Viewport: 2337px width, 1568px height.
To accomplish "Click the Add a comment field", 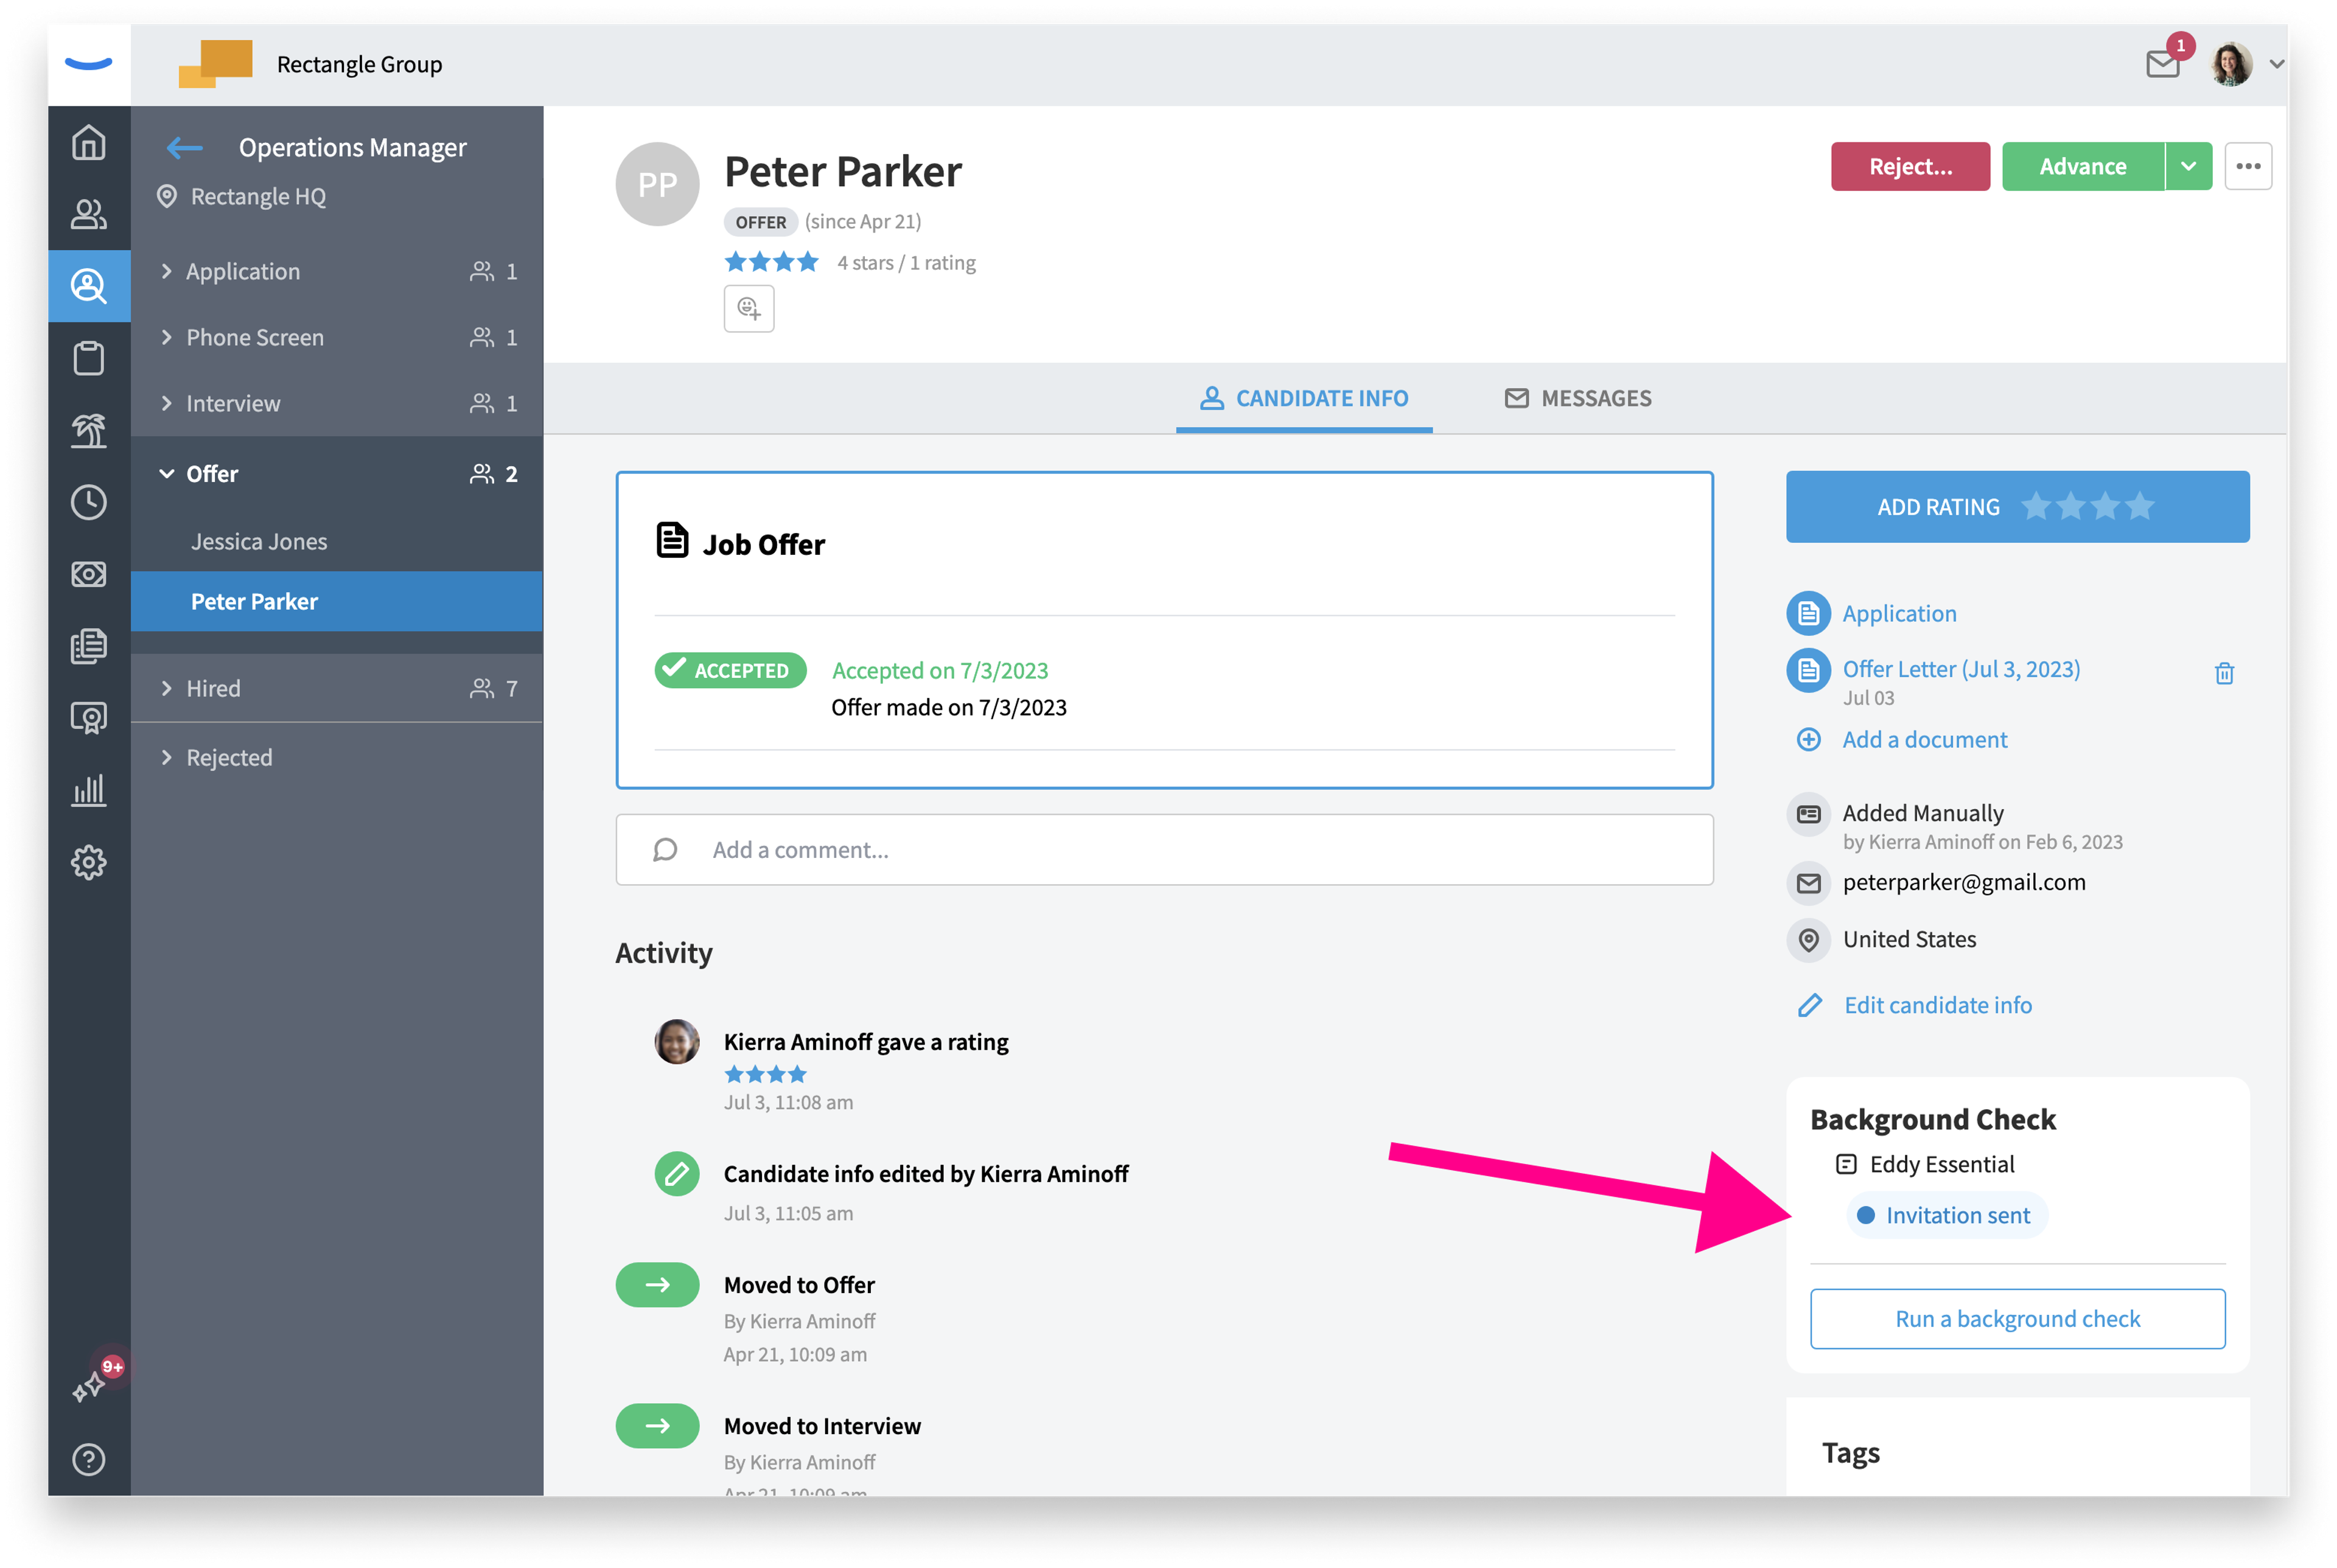I will 1164,850.
